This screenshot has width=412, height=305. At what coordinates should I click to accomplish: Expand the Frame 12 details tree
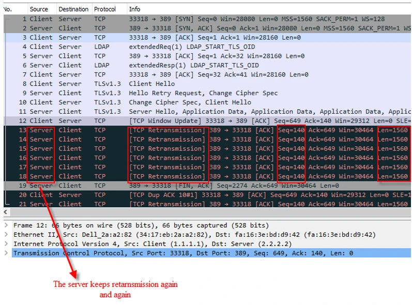pyautogui.click(x=6, y=225)
